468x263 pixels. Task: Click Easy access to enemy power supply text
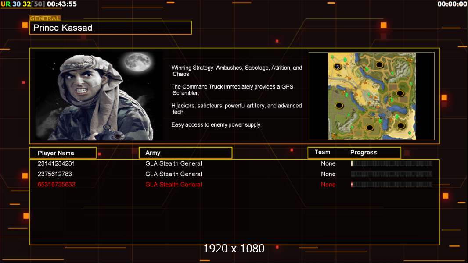[216, 125]
